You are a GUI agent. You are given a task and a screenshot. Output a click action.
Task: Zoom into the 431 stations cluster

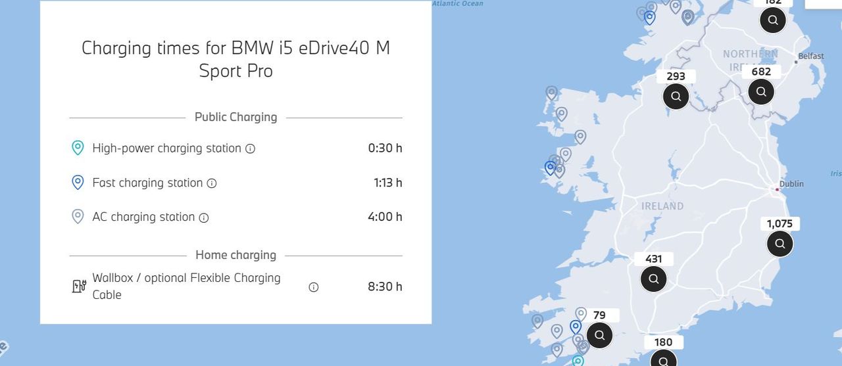pos(654,279)
